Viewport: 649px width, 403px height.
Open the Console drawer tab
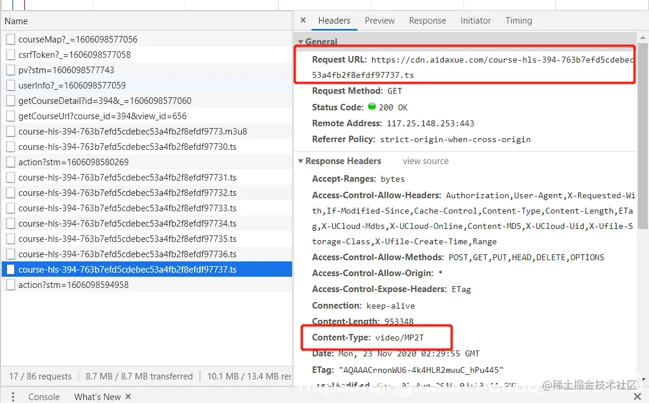click(x=44, y=397)
